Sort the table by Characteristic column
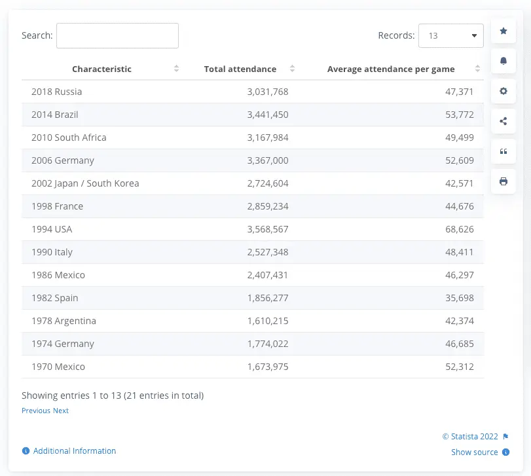 coord(175,68)
